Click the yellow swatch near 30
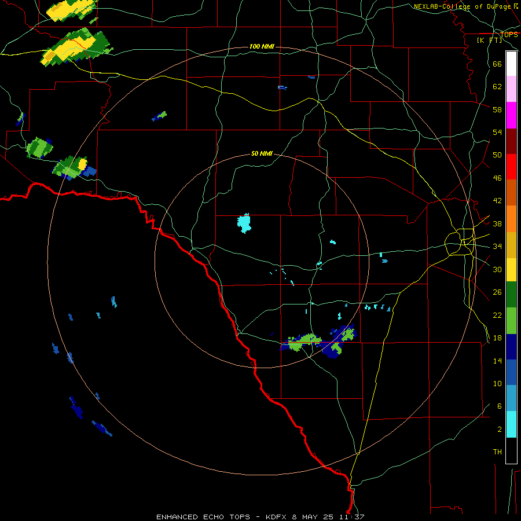The width and height of the screenshot is (521, 521). click(x=511, y=270)
